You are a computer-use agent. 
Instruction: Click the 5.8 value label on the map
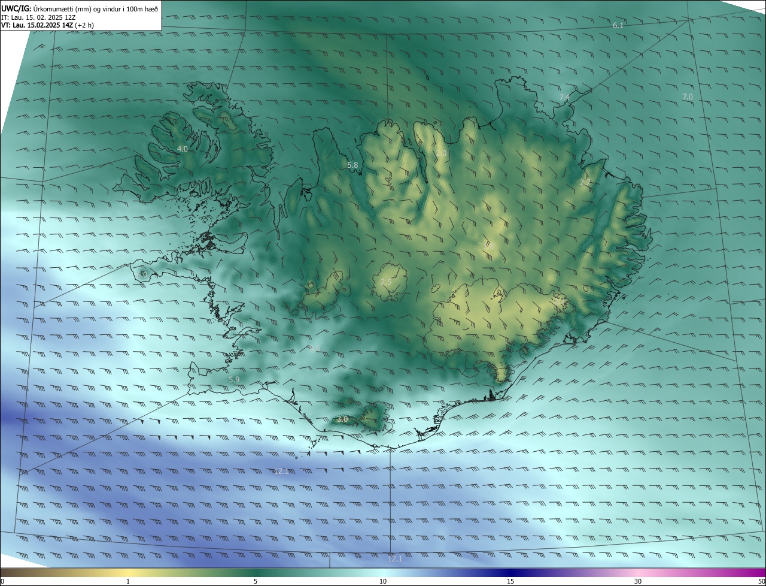point(352,165)
